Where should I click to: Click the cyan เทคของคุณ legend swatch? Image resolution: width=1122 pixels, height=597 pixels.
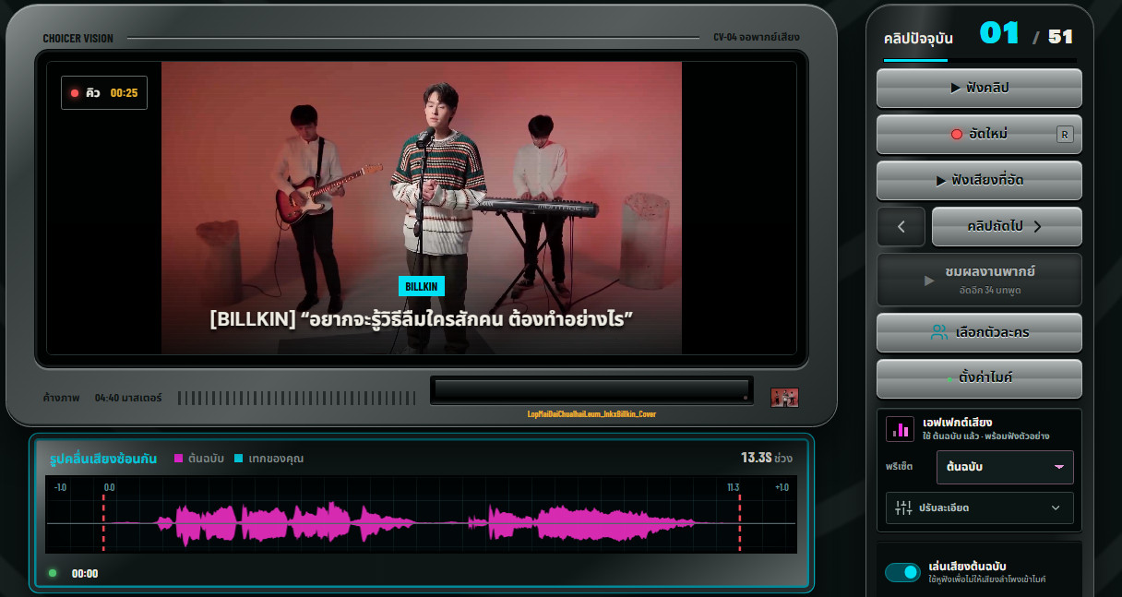[238, 459]
